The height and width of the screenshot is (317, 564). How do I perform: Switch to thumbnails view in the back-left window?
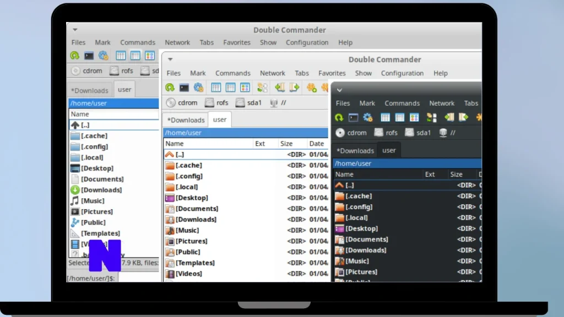pos(150,56)
